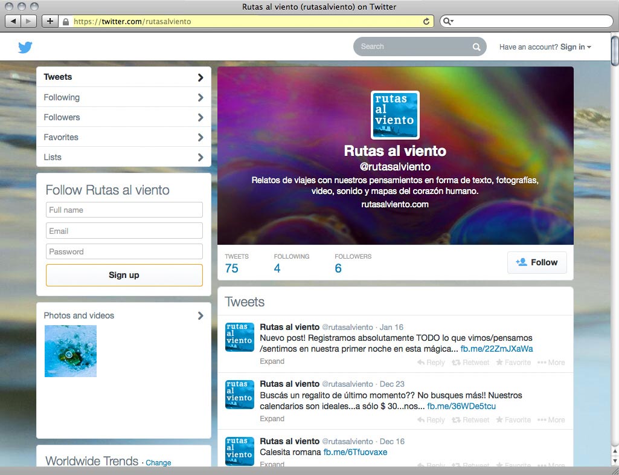Click chevron next to Lists
The height and width of the screenshot is (475, 619).
pos(200,157)
